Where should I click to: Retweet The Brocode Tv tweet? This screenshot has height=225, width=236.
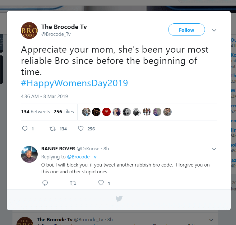pyautogui.click(x=53, y=129)
